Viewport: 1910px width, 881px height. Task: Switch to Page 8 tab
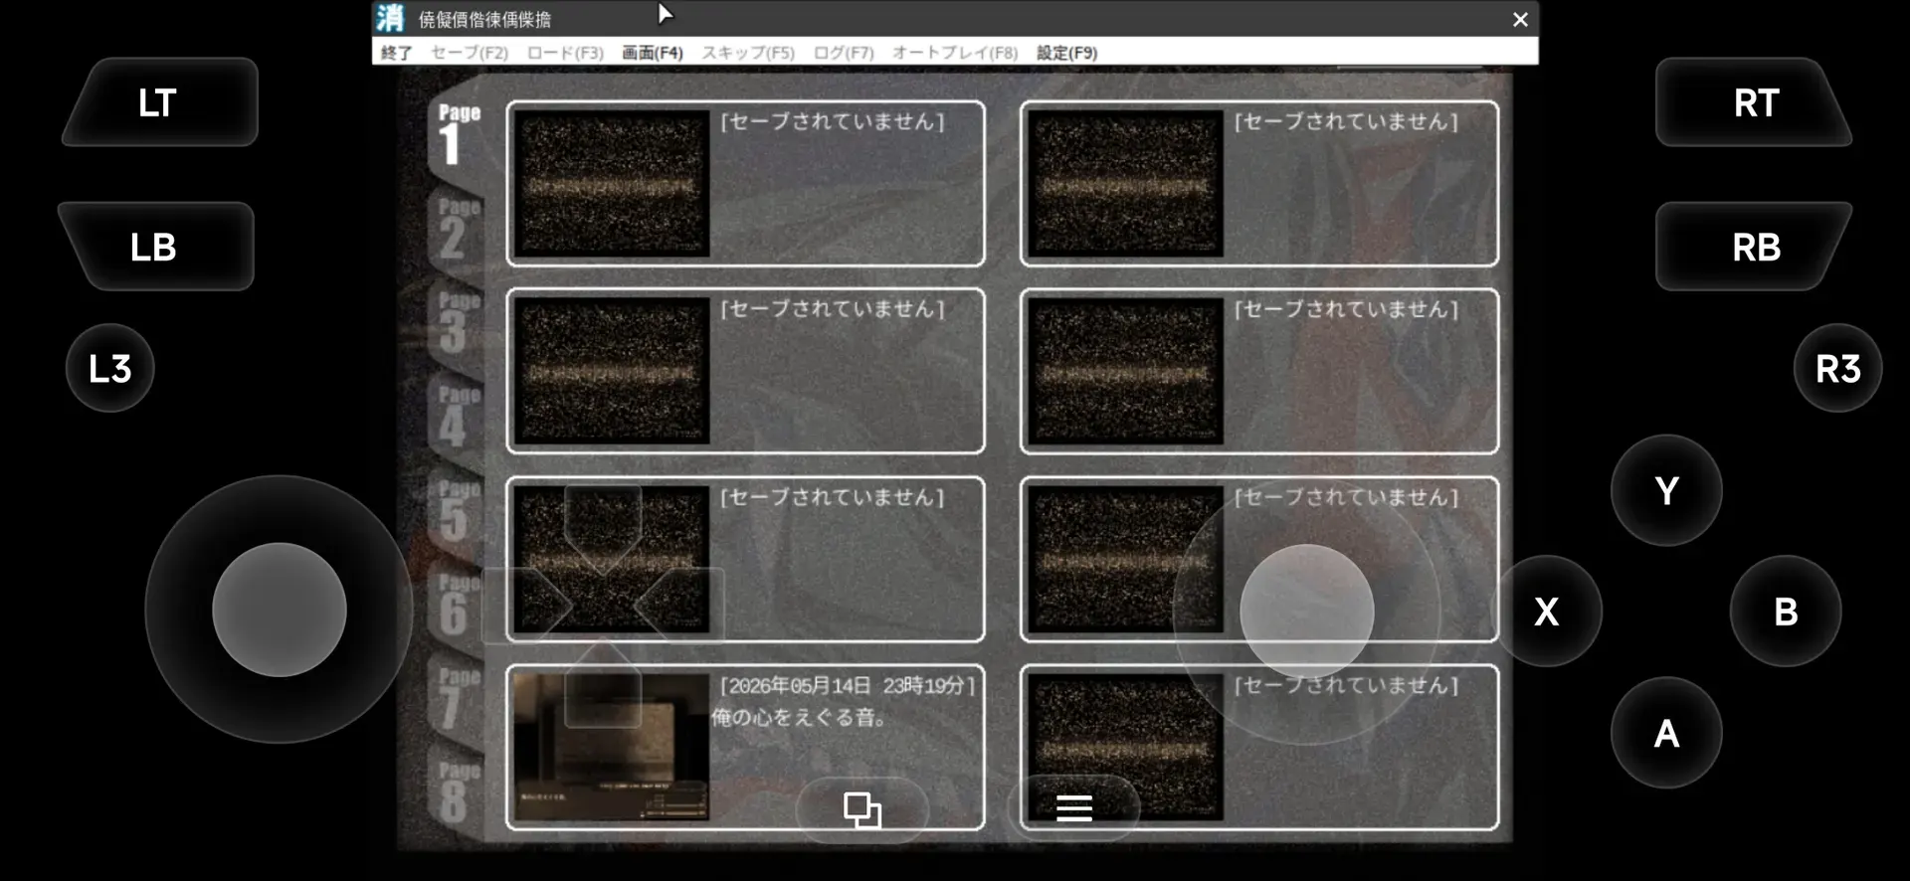tap(457, 792)
